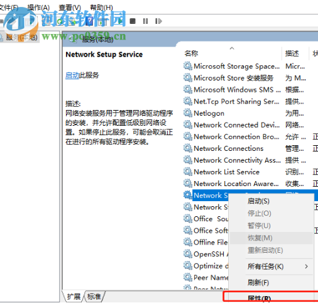The height and width of the screenshot is (303, 318).
Task: Choose 刷新(F) in the context menu
Action: point(271,283)
